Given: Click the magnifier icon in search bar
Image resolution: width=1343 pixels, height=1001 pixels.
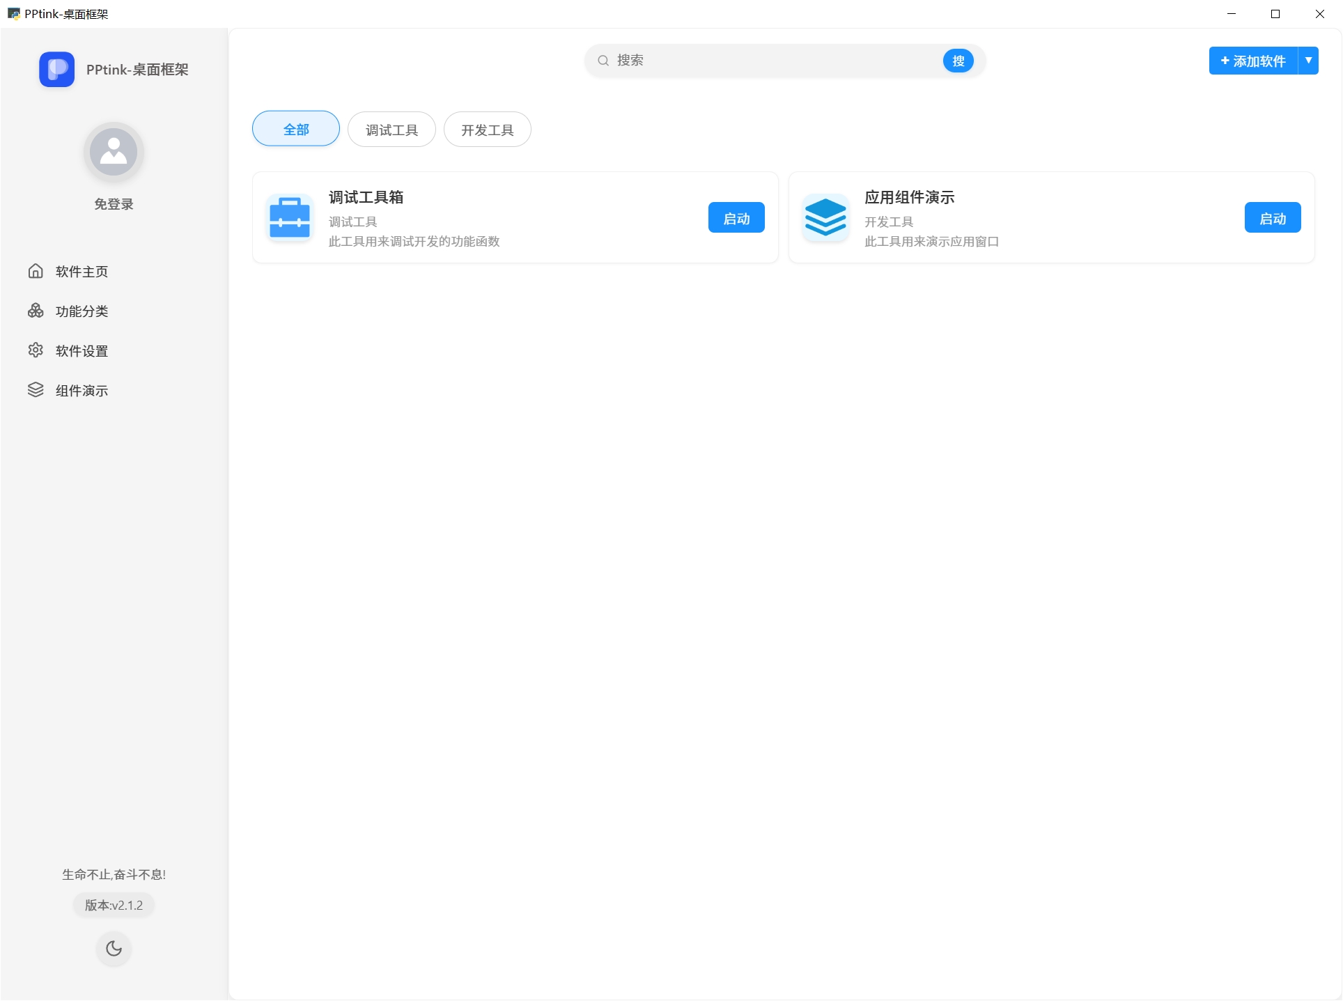Looking at the screenshot, I should (x=603, y=61).
